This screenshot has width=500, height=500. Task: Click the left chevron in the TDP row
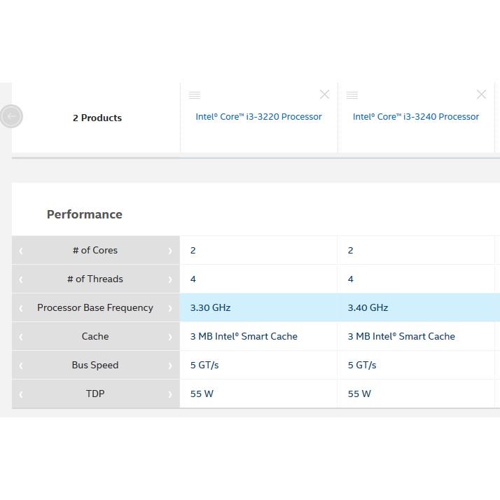[21, 394]
